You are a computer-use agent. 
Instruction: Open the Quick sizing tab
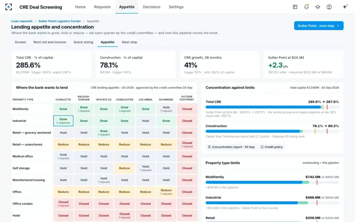83,42
